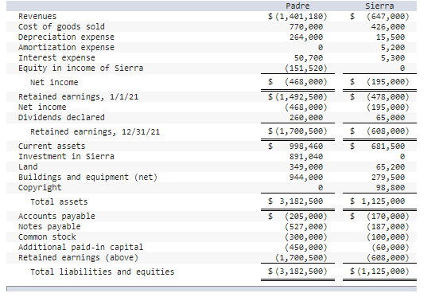Click Sierra cost of goods sold 426,000
The image size is (439, 301).
tap(388, 27)
